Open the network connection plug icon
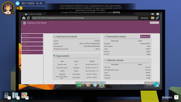The image size is (181, 102). 157,18
